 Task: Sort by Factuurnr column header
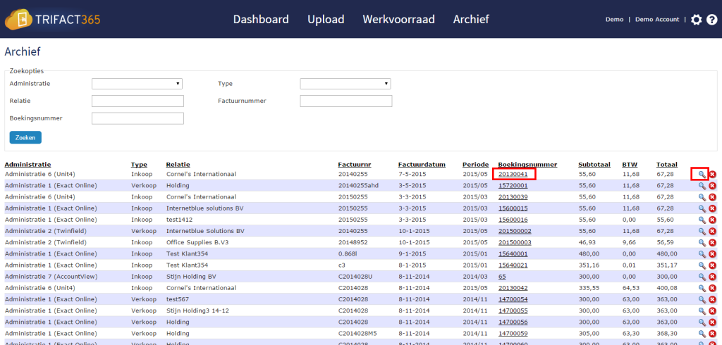(355, 164)
